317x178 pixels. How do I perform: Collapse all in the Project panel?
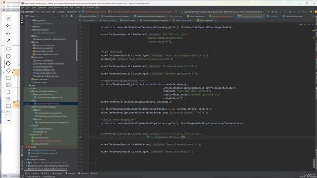pos(66,16)
